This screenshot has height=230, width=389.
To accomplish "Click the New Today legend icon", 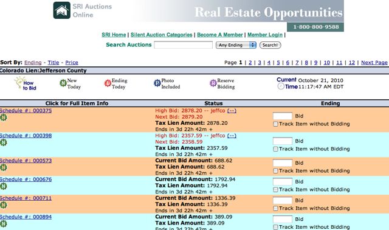I will click(x=63, y=83).
